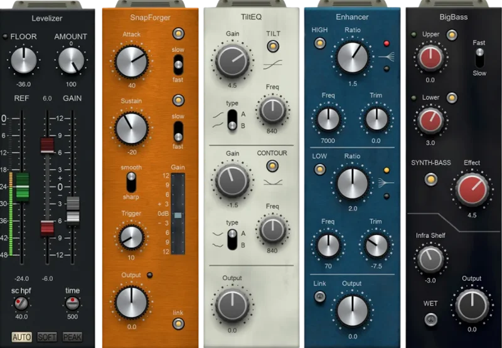Click the Levelizer FLOOR knob
Viewport: 502px width, 348px height.
[x=24, y=60]
